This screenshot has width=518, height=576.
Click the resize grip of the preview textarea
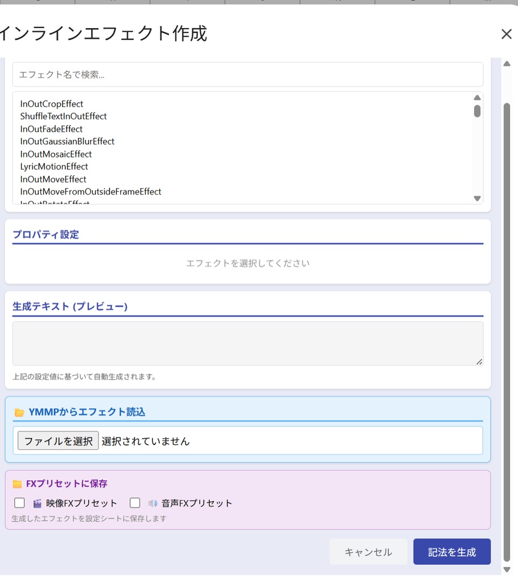coord(480,362)
